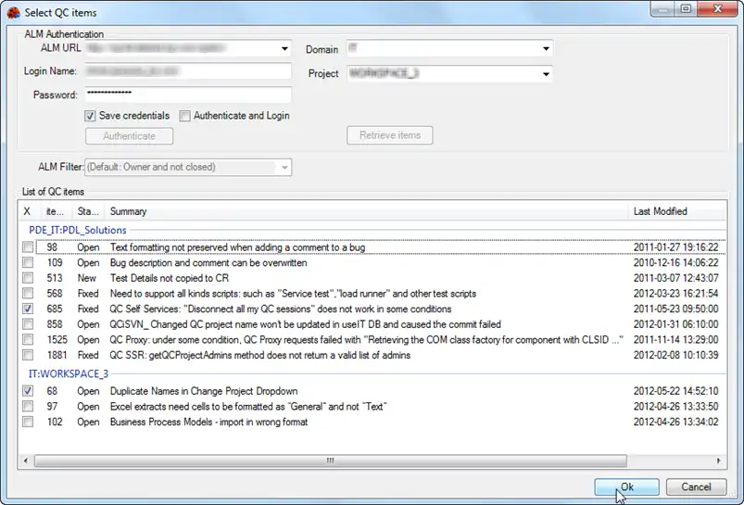Check item 1881 QC SSR row
Screen dimensions: 744x505
(28, 355)
